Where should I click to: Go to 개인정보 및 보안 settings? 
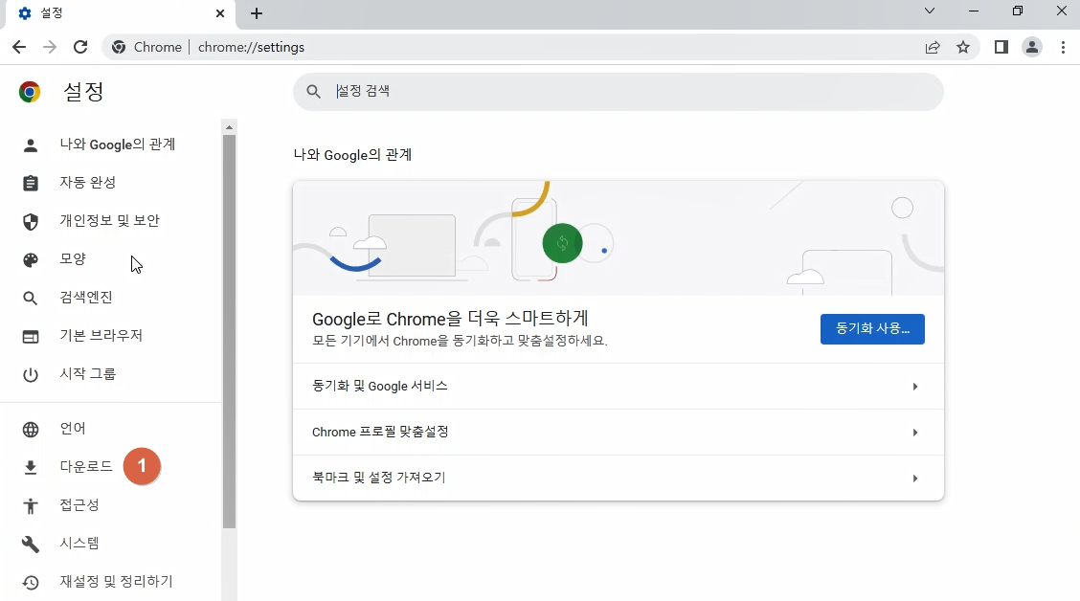click(x=109, y=220)
